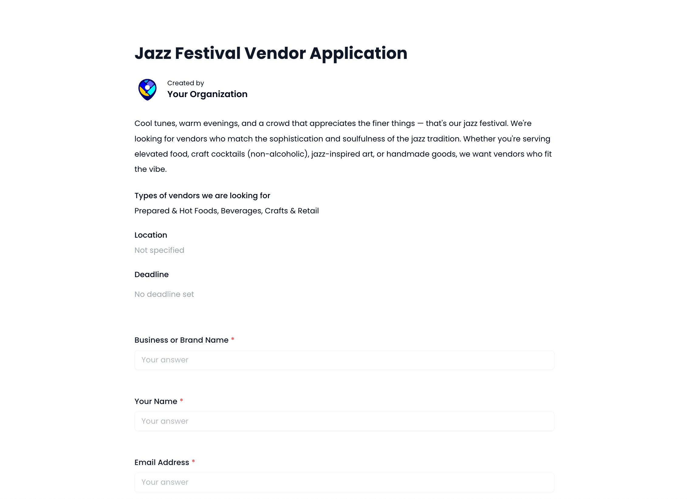The height and width of the screenshot is (499, 689).
Task: Select the Business or Brand Name label
Action: (181, 340)
